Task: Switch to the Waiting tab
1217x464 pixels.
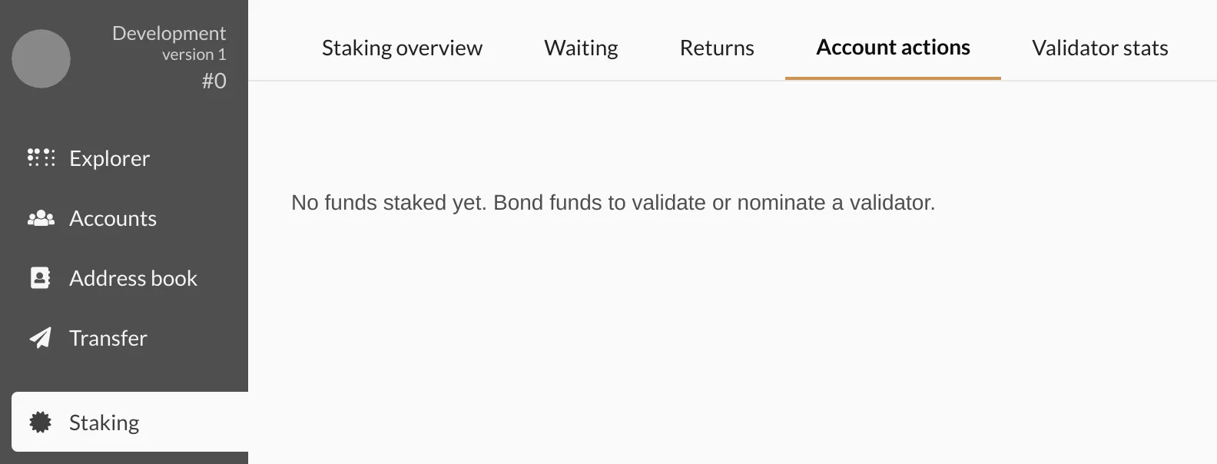Action: [581, 48]
